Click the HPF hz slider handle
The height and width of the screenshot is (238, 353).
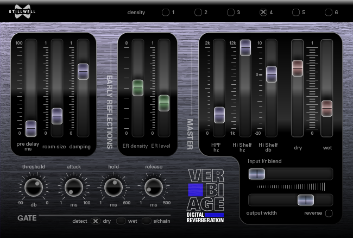[x=219, y=115]
